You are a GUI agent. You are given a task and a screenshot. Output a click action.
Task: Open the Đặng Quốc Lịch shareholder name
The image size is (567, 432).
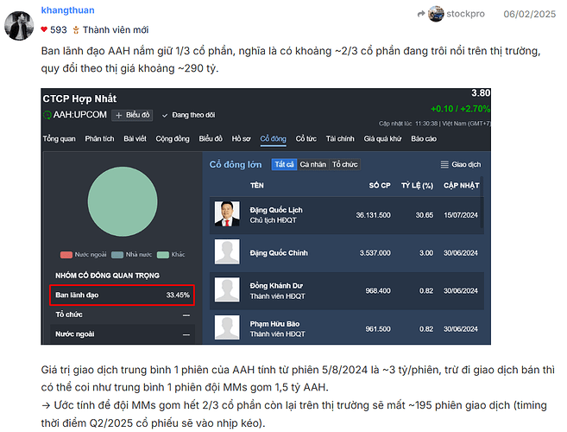276,210
